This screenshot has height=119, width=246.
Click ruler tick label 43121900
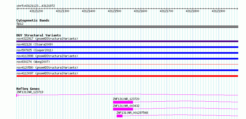(219, 11)
